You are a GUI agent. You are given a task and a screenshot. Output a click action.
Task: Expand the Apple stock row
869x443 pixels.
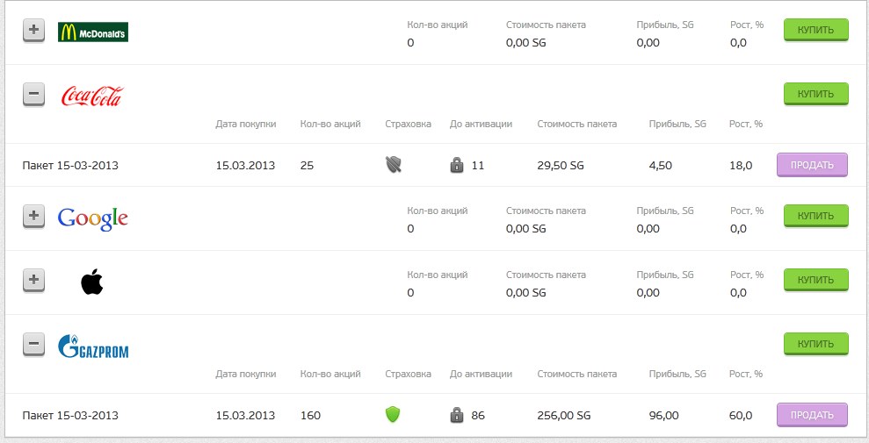tap(33, 281)
